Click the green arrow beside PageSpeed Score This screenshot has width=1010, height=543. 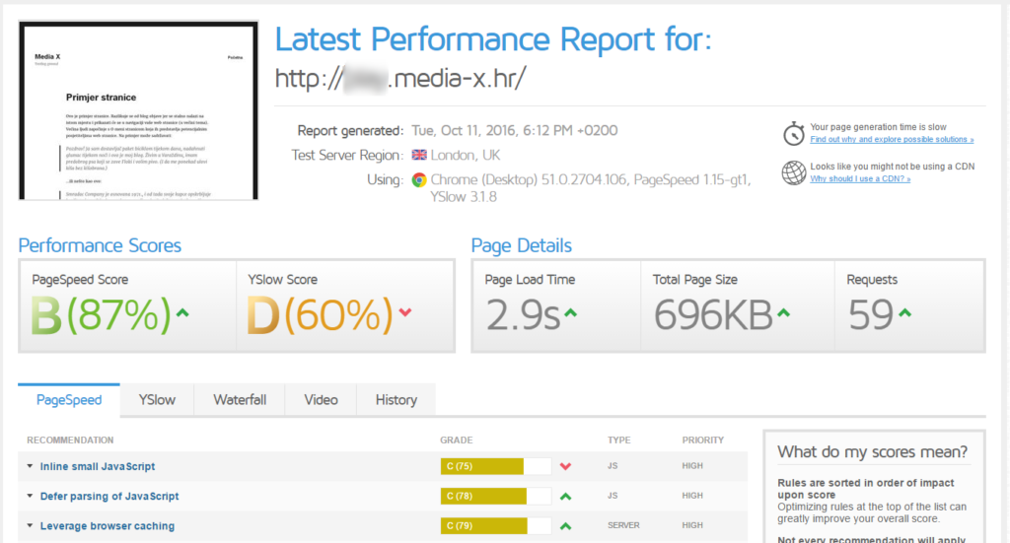181,313
